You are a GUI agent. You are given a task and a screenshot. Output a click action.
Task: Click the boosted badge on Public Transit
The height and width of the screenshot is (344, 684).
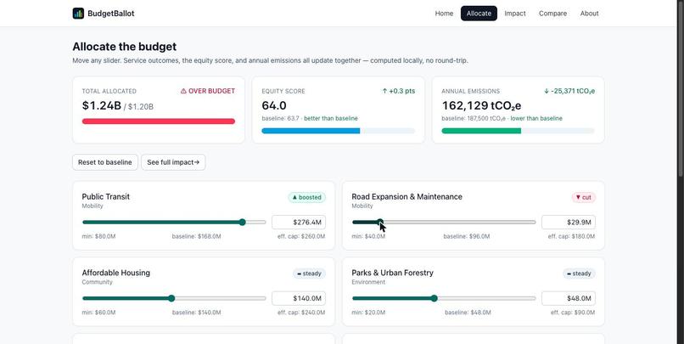(x=306, y=197)
